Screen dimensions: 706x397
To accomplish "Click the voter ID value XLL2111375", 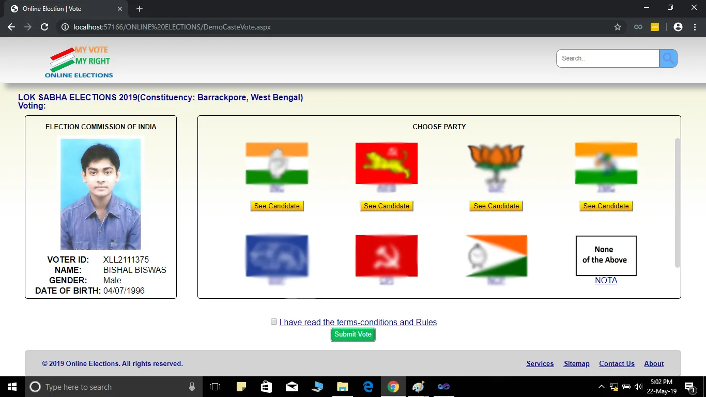I will pyautogui.click(x=126, y=259).
